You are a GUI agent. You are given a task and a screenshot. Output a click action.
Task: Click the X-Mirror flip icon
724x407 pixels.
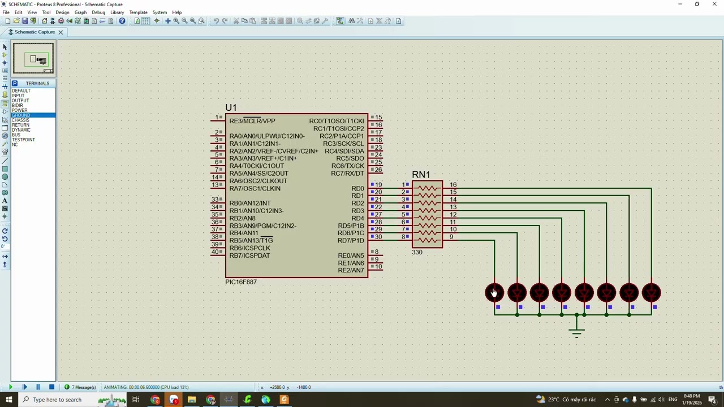5,257
